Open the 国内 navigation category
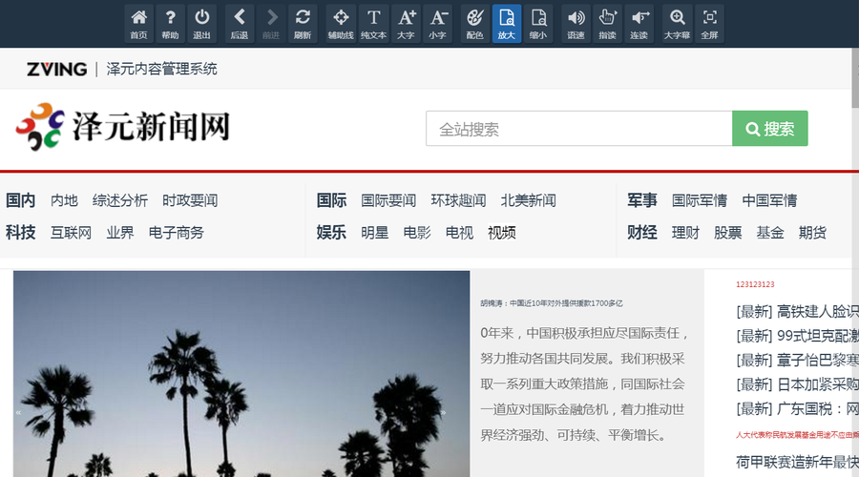 click(21, 200)
